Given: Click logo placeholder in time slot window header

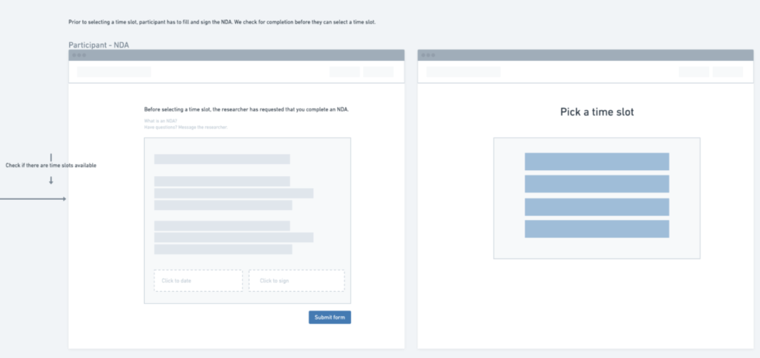Looking at the screenshot, I should [463, 72].
